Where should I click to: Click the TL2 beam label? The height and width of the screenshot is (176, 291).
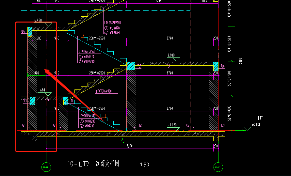(x=47, y=101)
